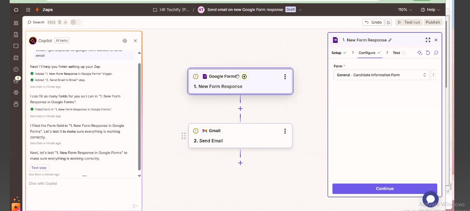This screenshot has height=211, width=470.
Task: Open the HR Techify folder breadcrumb
Action: point(171,10)
